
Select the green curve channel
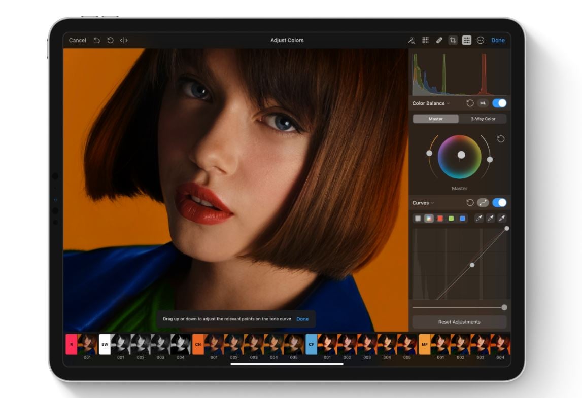coord(451,219)
